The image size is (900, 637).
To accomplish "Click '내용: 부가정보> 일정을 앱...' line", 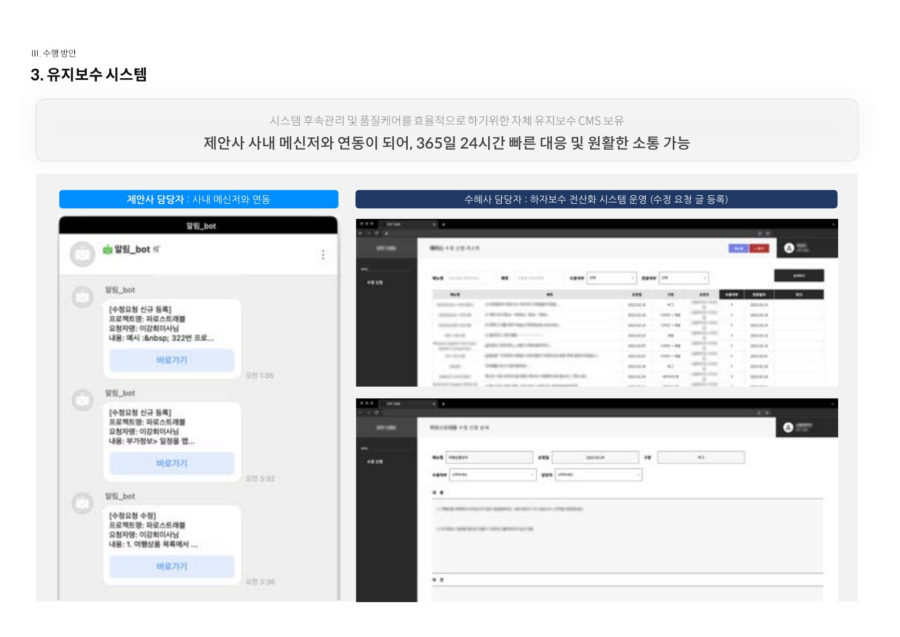I will tap(152, 441).
